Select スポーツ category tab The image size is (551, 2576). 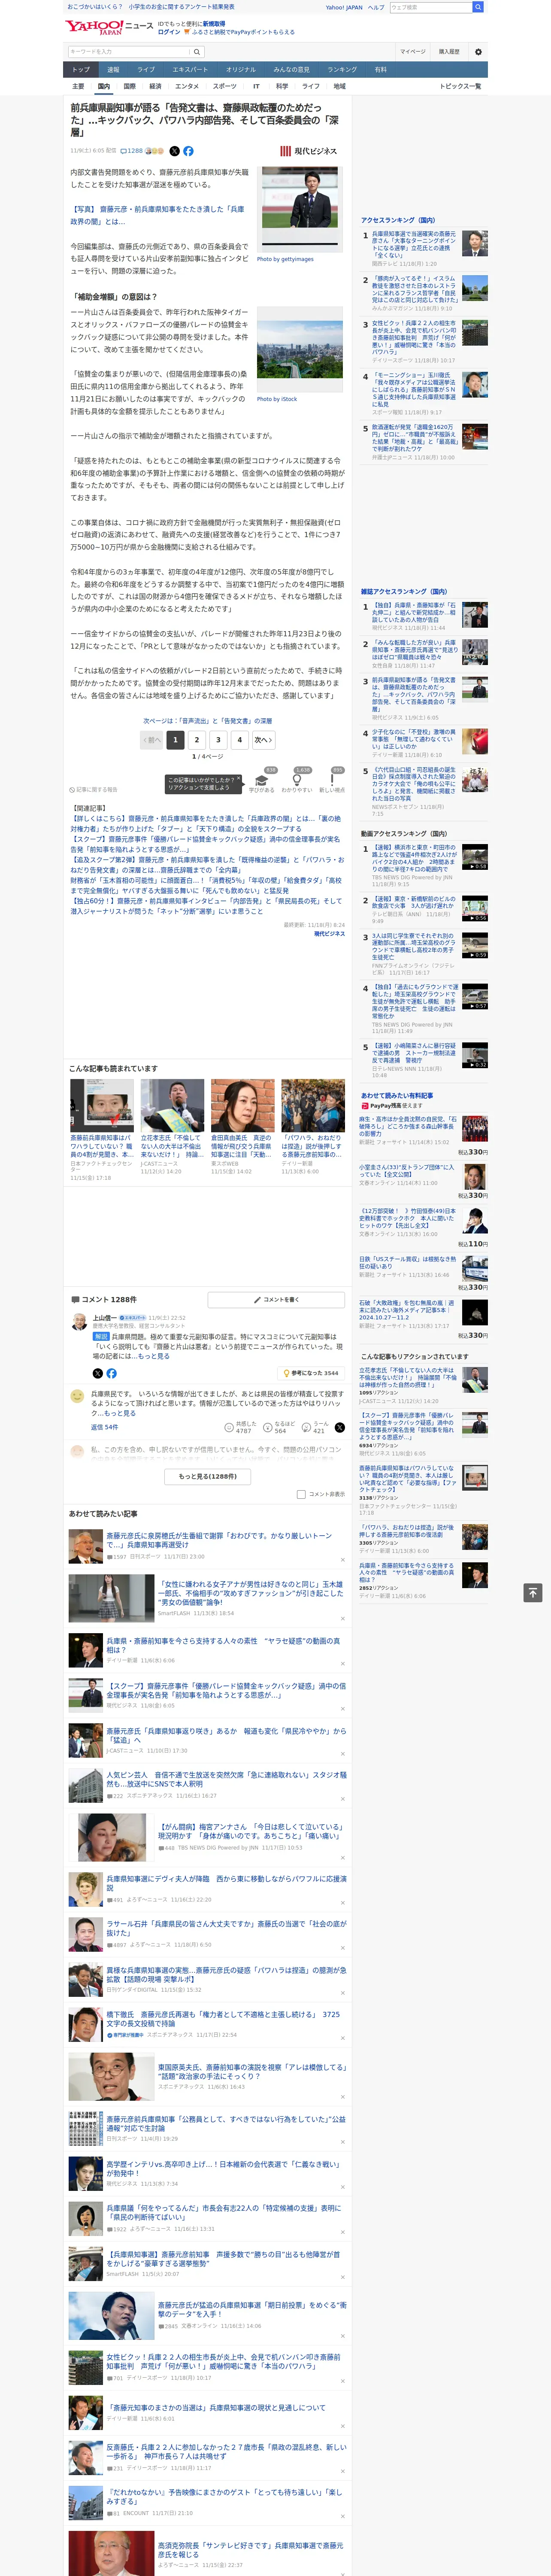pos(225,86)
